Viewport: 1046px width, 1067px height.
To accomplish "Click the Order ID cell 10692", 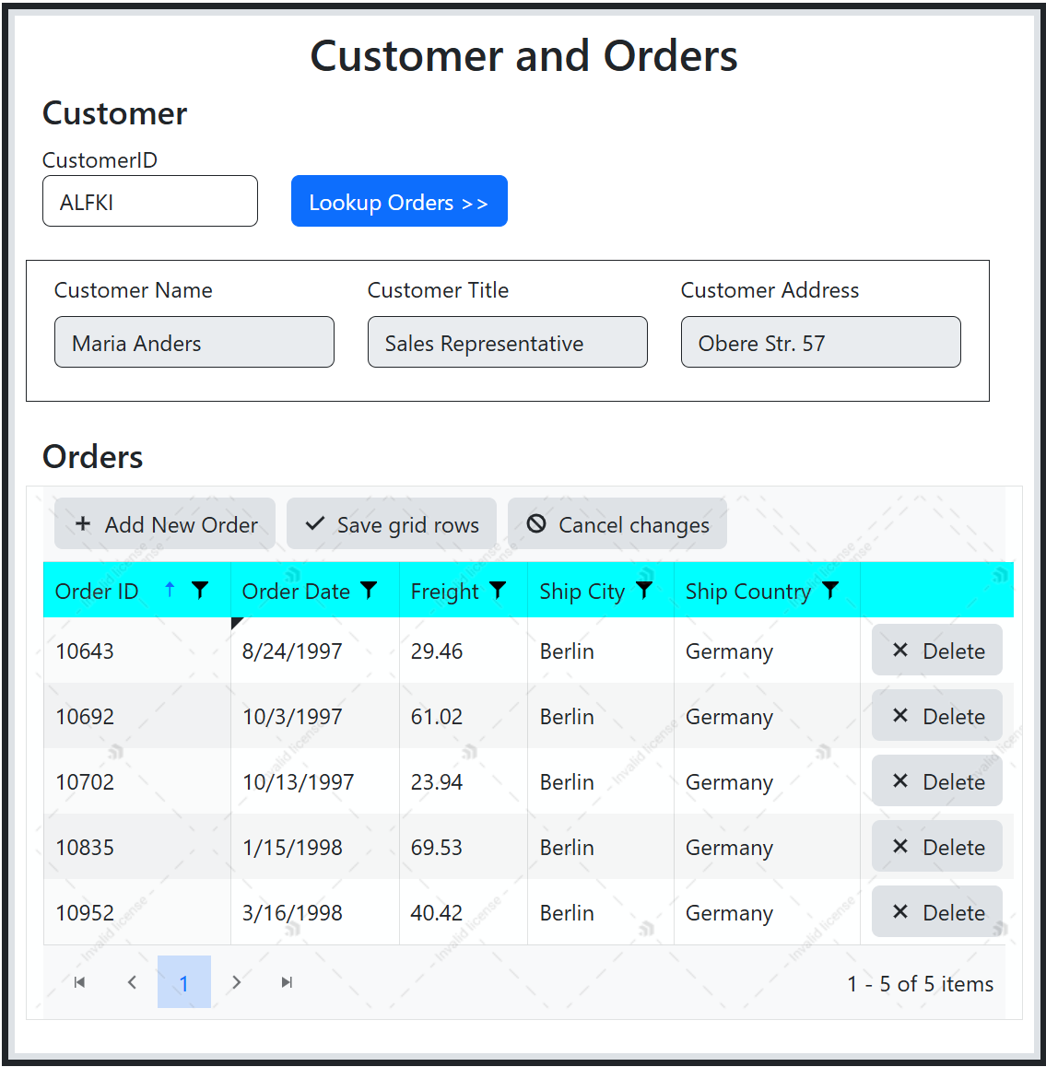I will pos(136,716).
